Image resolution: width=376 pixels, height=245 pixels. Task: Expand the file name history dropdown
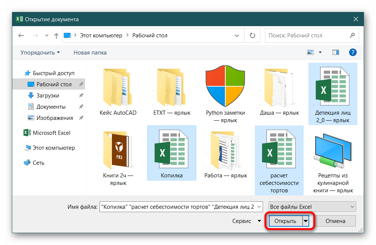[x=259, y=207]
